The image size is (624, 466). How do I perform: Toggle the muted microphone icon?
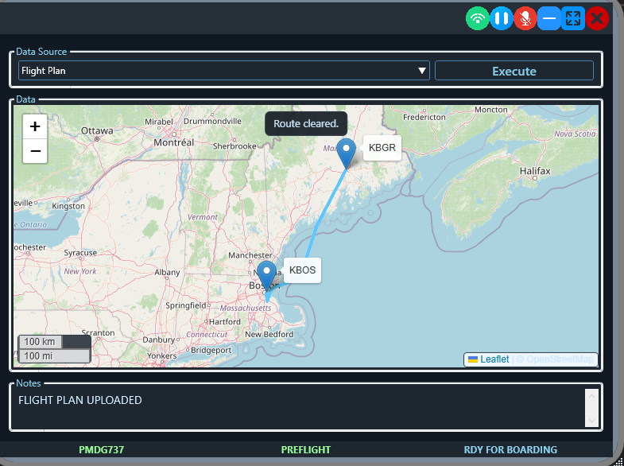(525, 18)
